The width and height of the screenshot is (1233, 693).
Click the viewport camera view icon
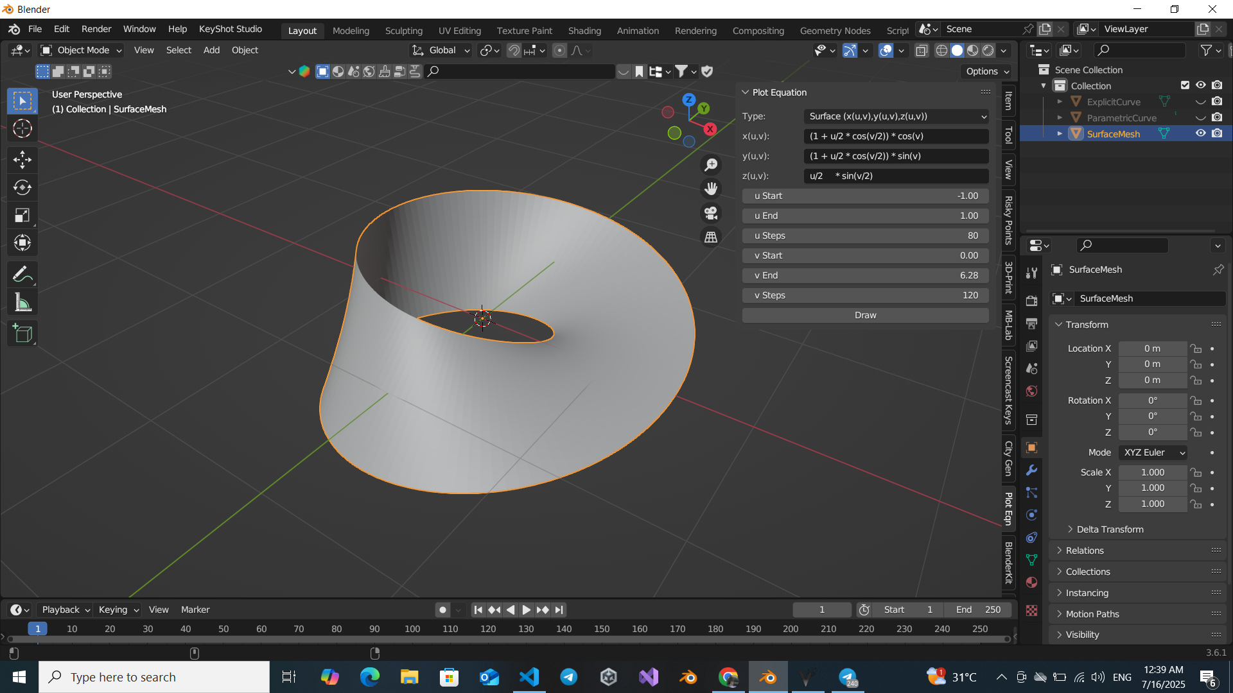[x=711, y=212]
